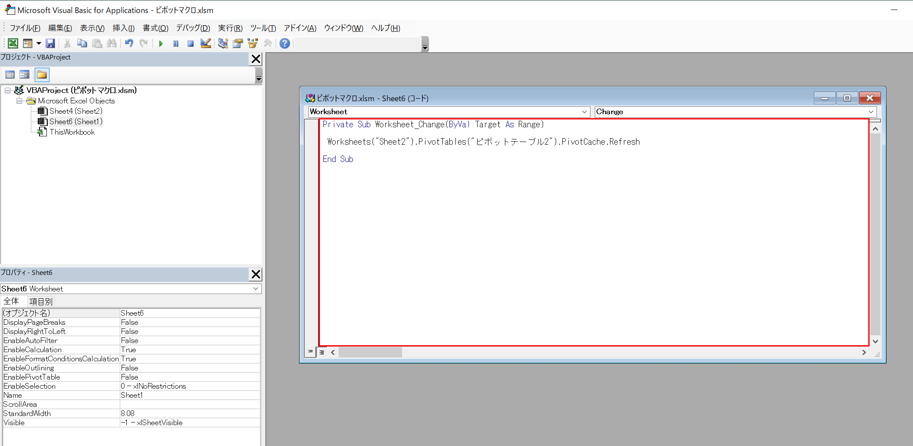The height and width of the screenshot is (446, 913).
Task: Close the Project Explorer pane
Action: click(256, 59)
